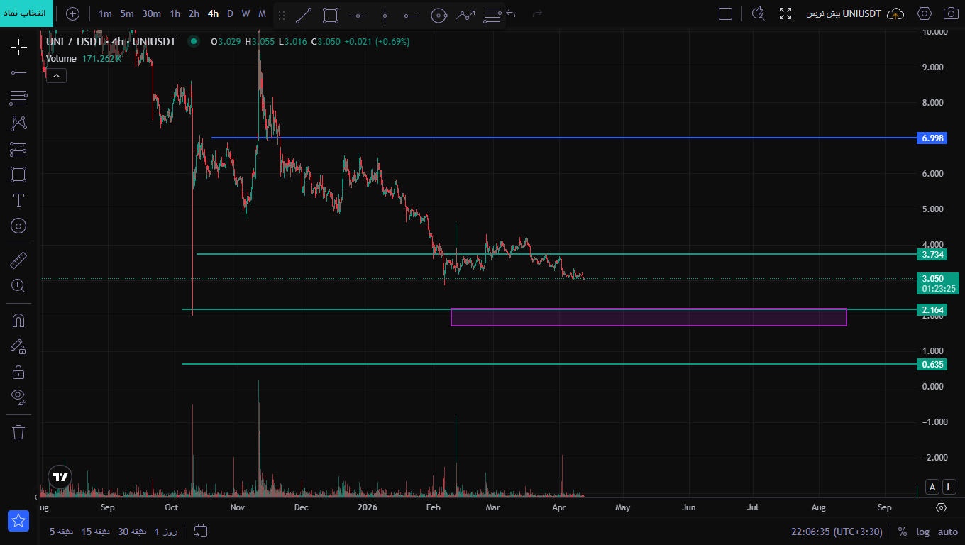Click the TradingView logo on chart

pos(60,477)
